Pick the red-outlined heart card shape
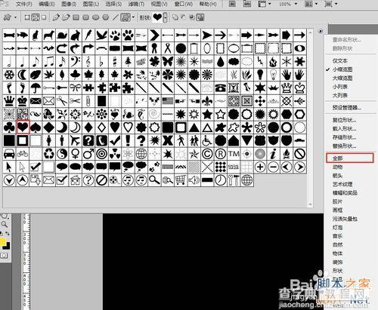378x310 pixels. (23, 127)
